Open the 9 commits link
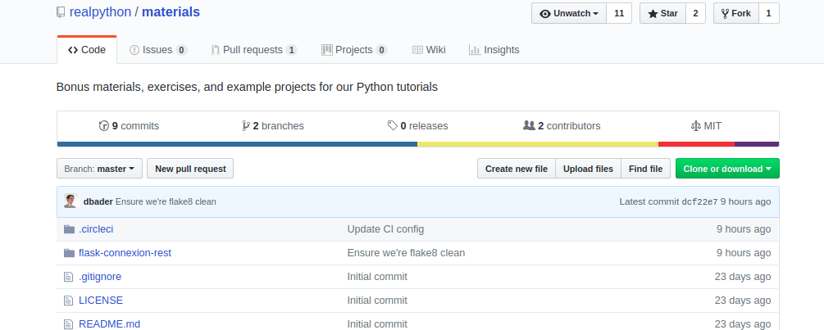Viewport: 824px width, 330px height. [x=129, y=126]
